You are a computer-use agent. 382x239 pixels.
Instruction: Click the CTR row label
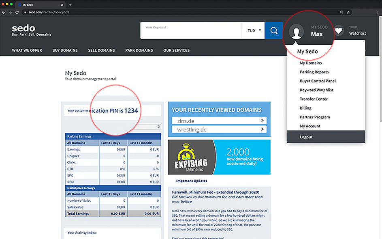point(70,169)
